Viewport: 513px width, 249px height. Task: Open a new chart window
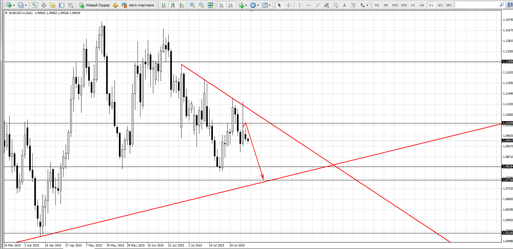coord(9,5)
